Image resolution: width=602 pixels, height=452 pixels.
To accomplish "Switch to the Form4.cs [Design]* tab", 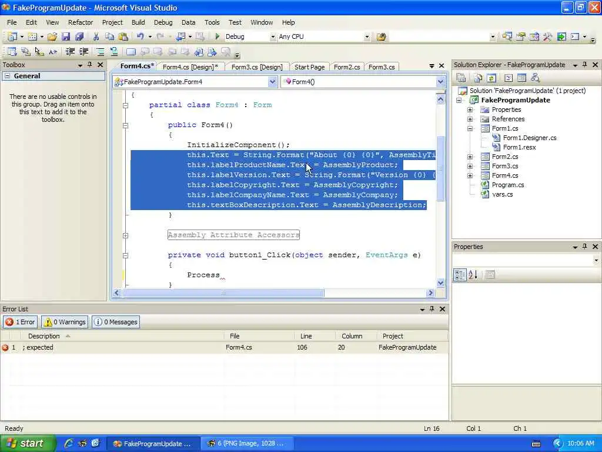I will tap(190, 67).
